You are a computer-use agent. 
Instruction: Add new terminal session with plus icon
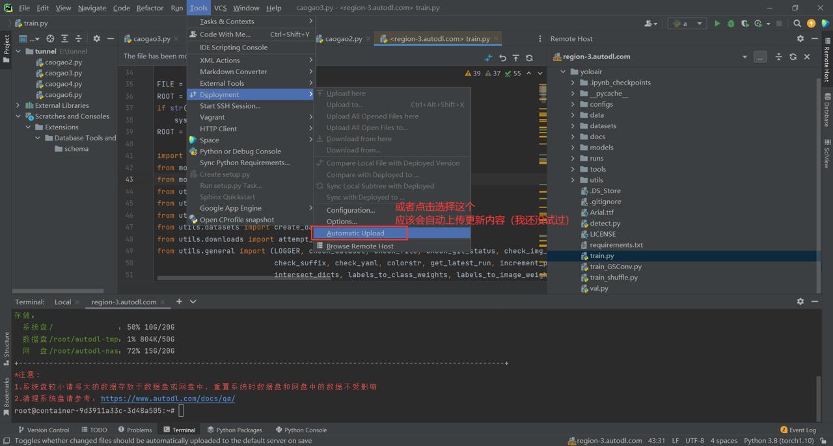179,302
